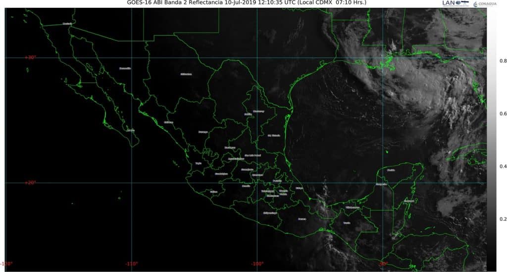Click the +30° latitude label
Screen dimensions: 507x272
point(30,57)
